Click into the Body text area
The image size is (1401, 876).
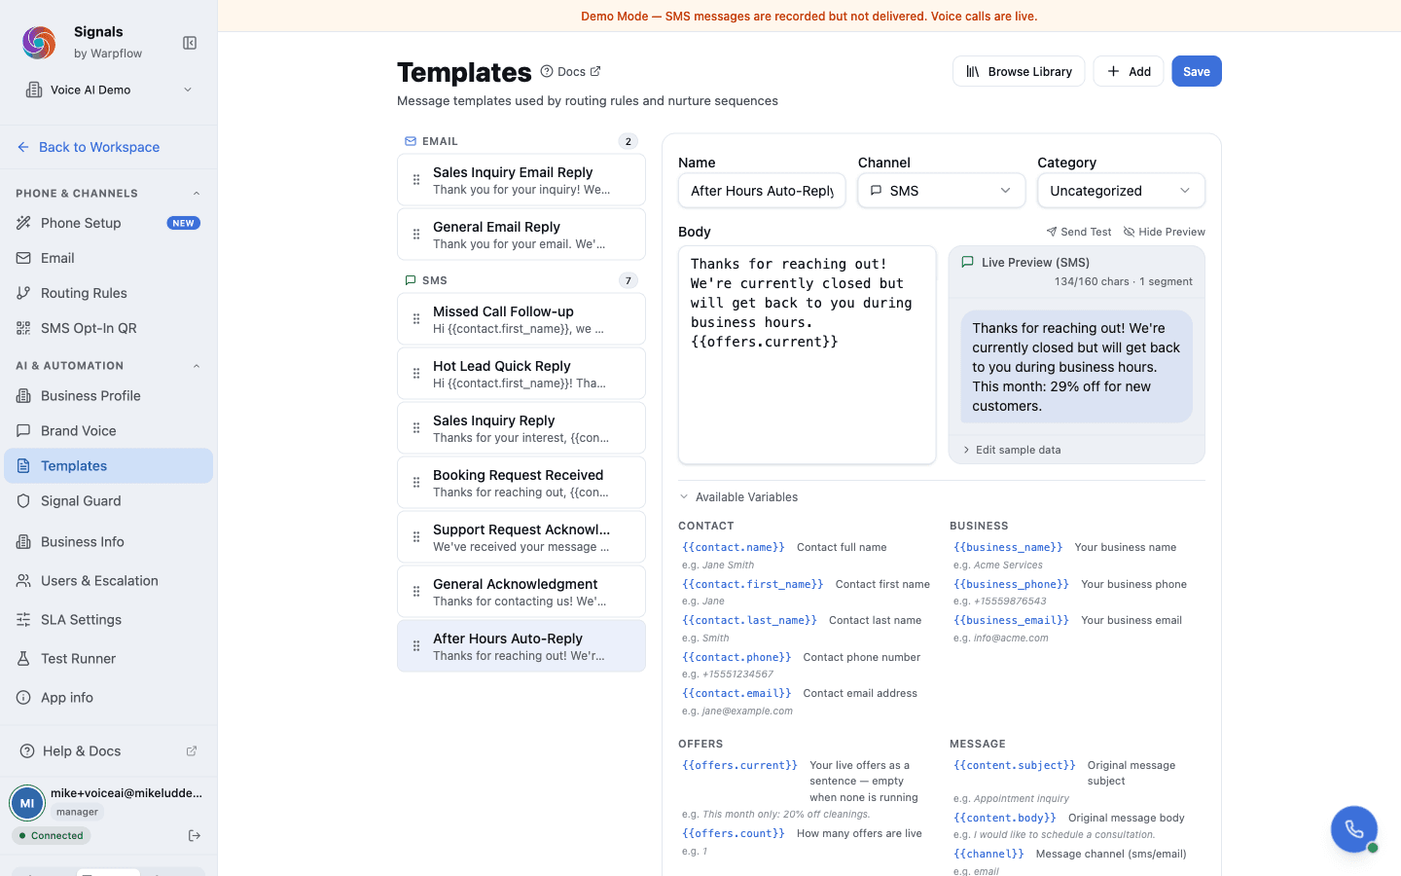[x=808, y=354]
